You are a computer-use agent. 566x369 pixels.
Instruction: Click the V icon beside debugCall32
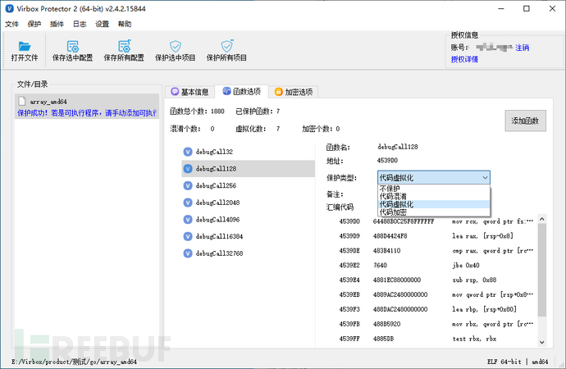[x=188, y=152]
